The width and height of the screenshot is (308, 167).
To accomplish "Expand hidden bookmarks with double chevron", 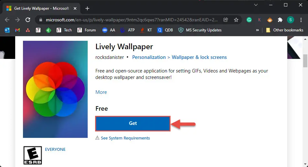I will (257, 30).
